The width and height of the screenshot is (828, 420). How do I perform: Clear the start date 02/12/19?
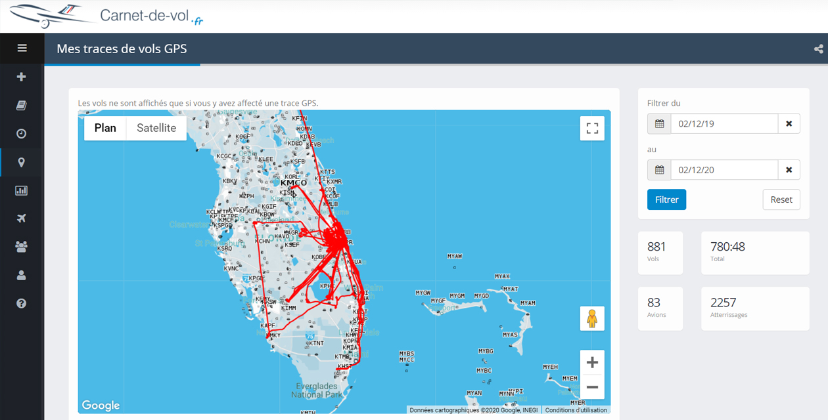point(789,123)
